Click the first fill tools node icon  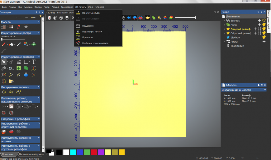pos(4,92)
